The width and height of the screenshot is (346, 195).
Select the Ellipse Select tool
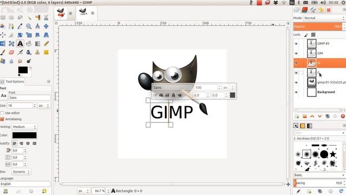click(x=11, y=17)
